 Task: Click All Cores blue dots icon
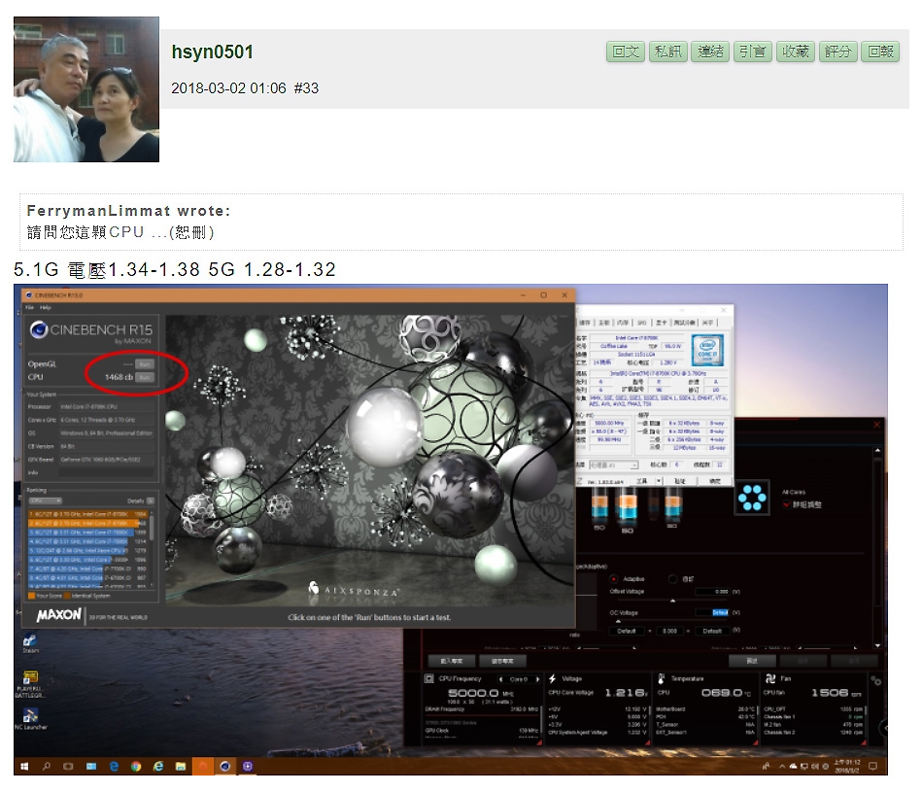[752, 498]
